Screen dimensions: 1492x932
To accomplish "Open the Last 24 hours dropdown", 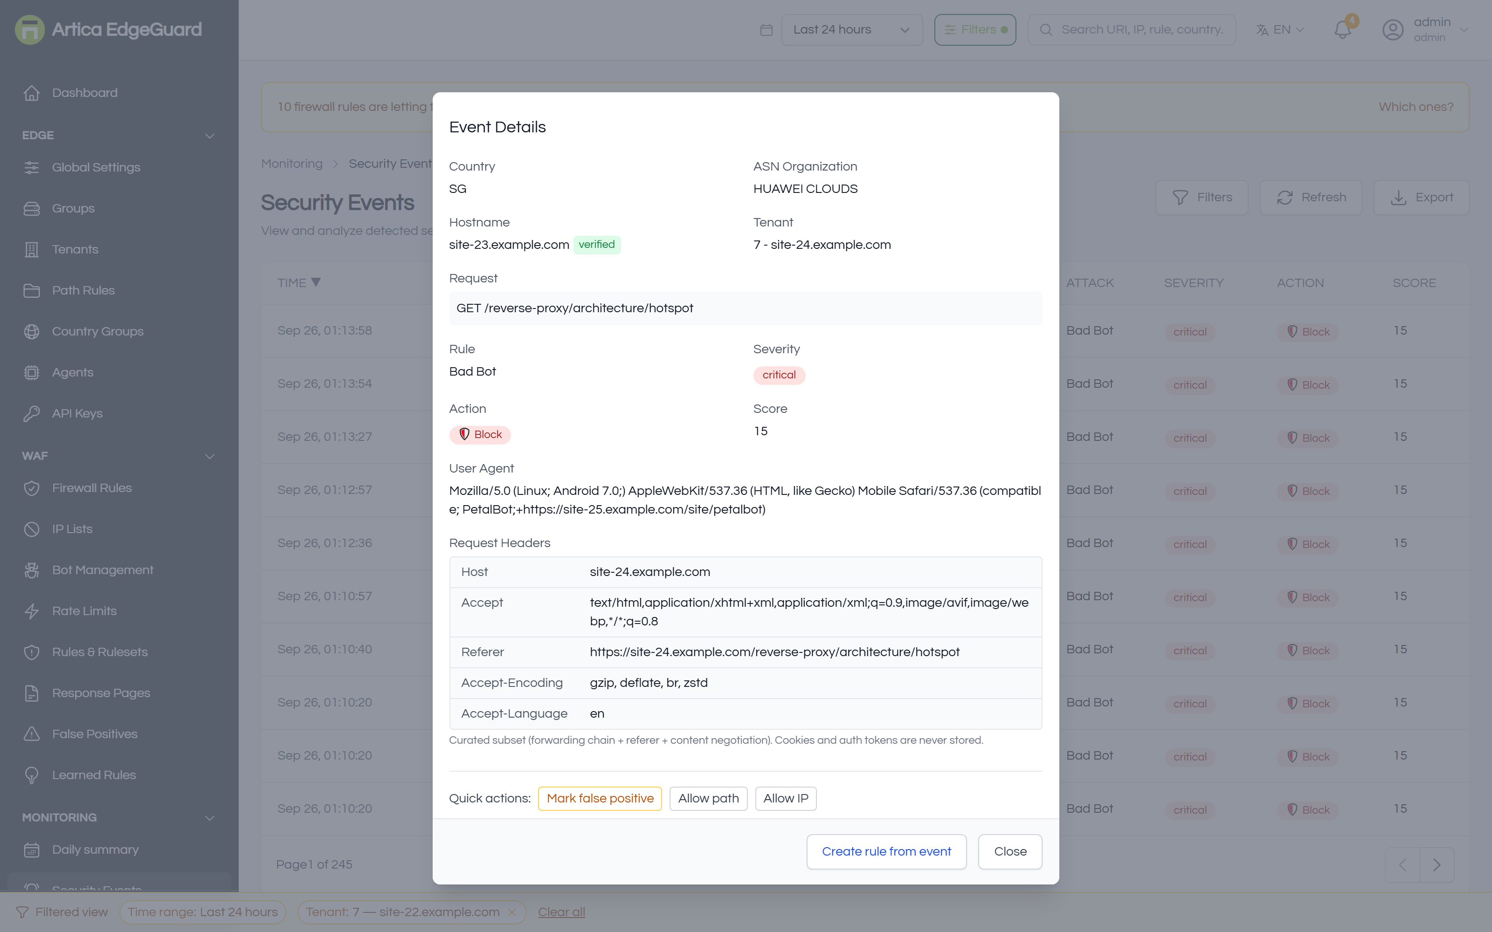I will click(x=851, y=29).
